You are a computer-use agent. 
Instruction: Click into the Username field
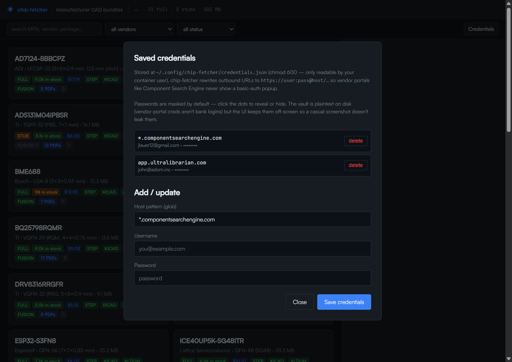point(252,249)
